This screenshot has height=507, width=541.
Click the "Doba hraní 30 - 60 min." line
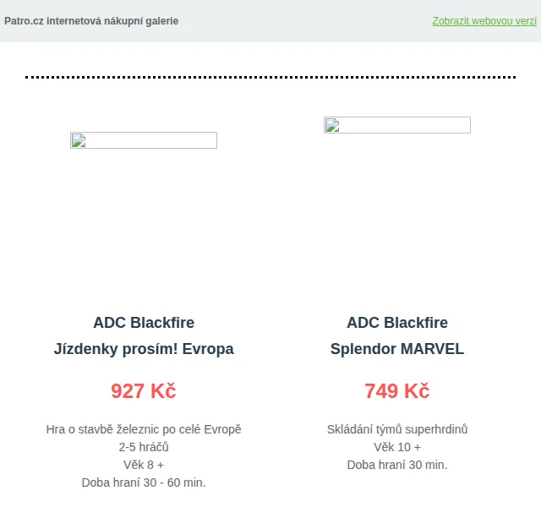point(144,482)
